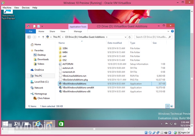Sort files by the Name column header

(x=62, y=43)
